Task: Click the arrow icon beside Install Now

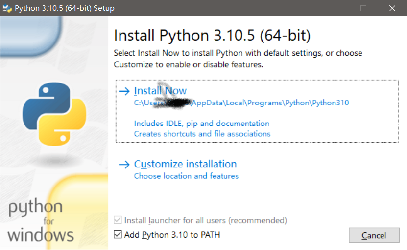Action: point(124,91)
